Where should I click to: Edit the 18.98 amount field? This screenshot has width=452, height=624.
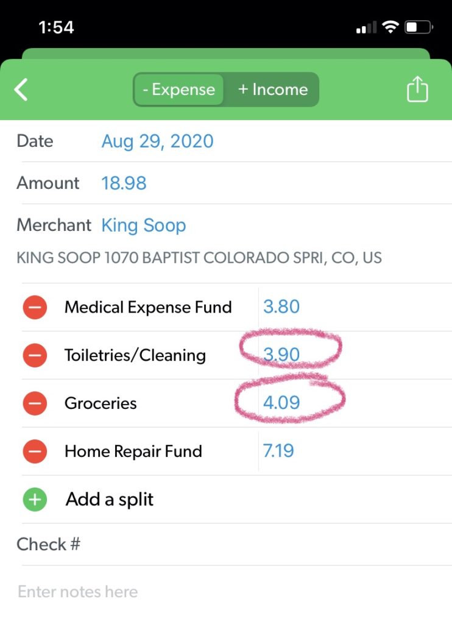(x=124, y=183)
